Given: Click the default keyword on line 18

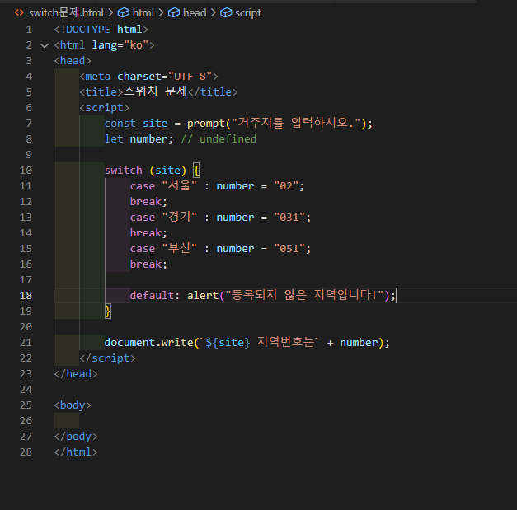Looking at the screenshot, I should 152,296.
